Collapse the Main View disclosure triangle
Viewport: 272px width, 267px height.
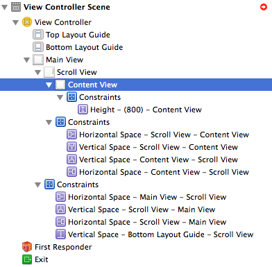[27, 60]
